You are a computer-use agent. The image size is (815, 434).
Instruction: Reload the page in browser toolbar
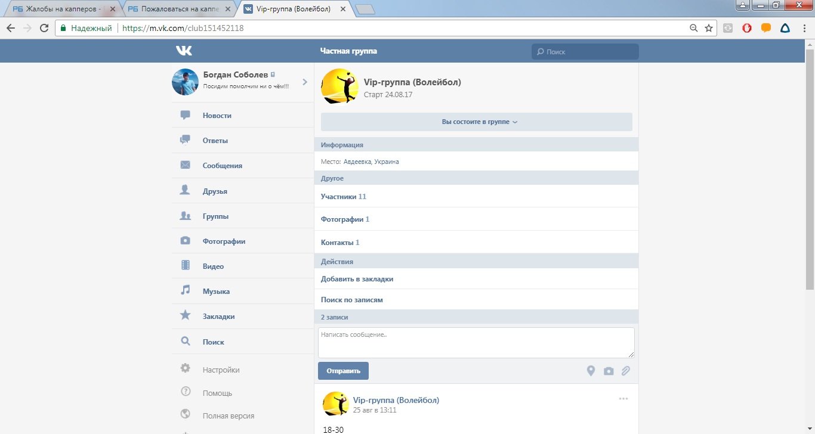coord(44,28)
